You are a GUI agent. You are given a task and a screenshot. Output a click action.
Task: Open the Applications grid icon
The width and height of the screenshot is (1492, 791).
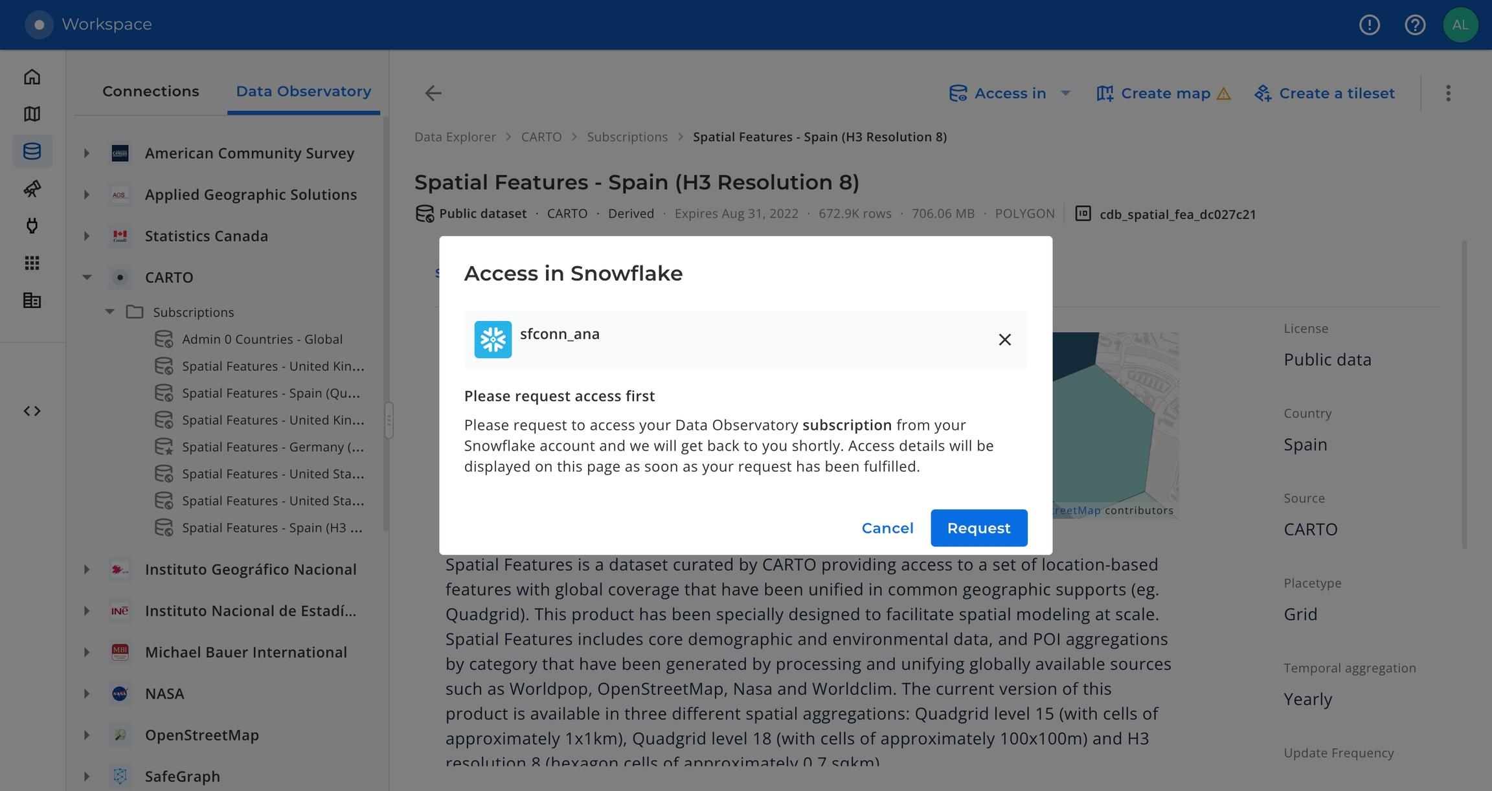tap(32, 263)
